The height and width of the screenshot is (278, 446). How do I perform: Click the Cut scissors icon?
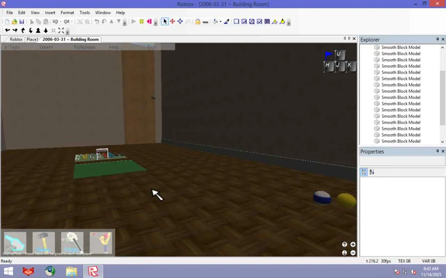click(x=31, y=22)
